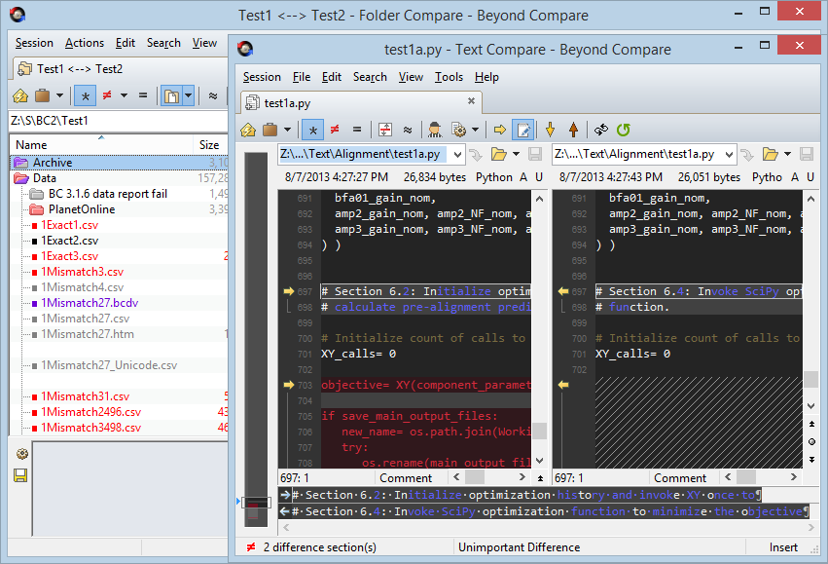Click the Show Same (=) button in Text Compare
828x564 pixels.
(357, 129)
